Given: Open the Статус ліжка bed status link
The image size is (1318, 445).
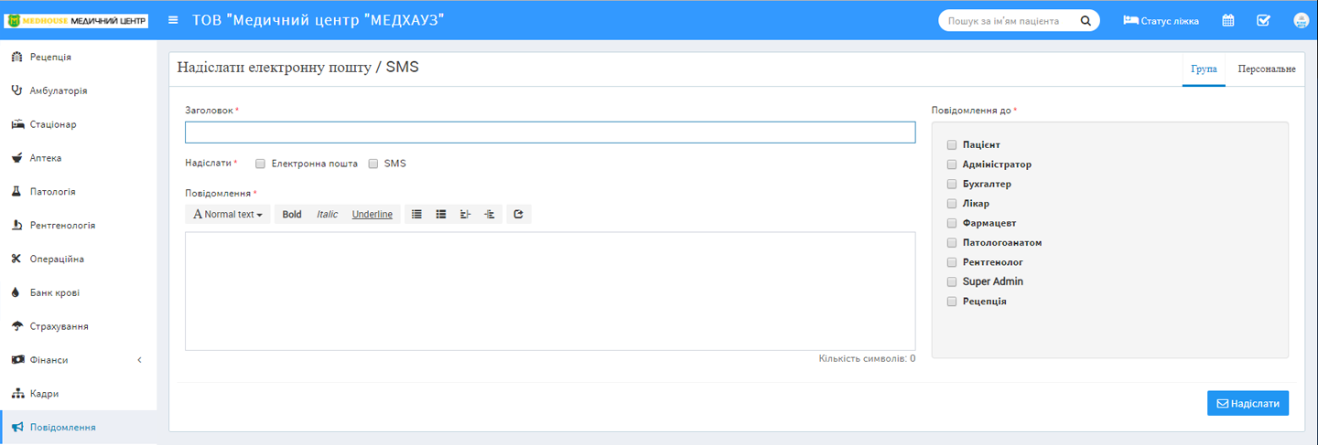Looking at the screenshot, I should pyautogui.click(x=1161, y=20).
